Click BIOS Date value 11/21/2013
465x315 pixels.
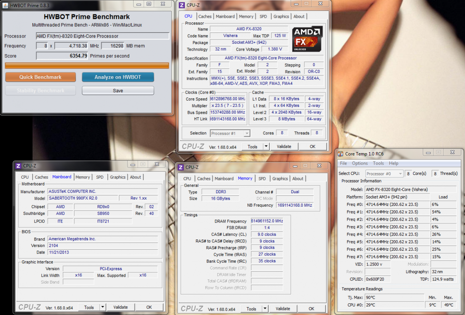click(x=103, y=252)
